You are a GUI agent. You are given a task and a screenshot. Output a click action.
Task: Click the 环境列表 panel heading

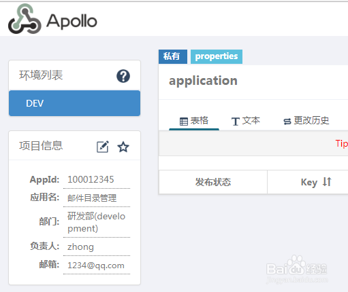coord(41,75)
